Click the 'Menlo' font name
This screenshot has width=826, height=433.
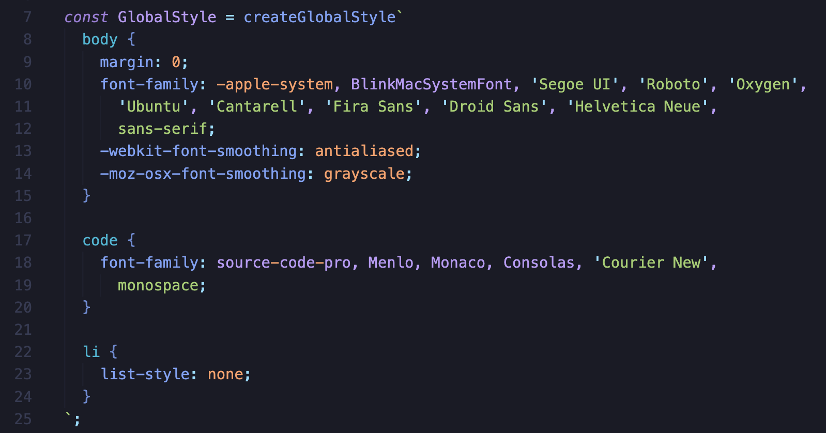[x=391, y=262]
